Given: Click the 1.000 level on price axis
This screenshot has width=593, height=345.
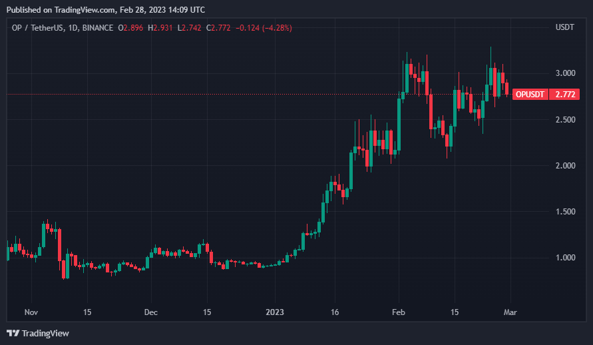Looking at the screenshot, I should click(566, 258).
